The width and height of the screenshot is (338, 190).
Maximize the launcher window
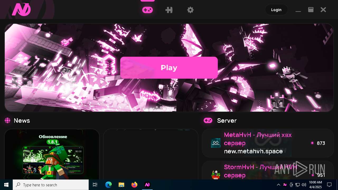[311, 10]
